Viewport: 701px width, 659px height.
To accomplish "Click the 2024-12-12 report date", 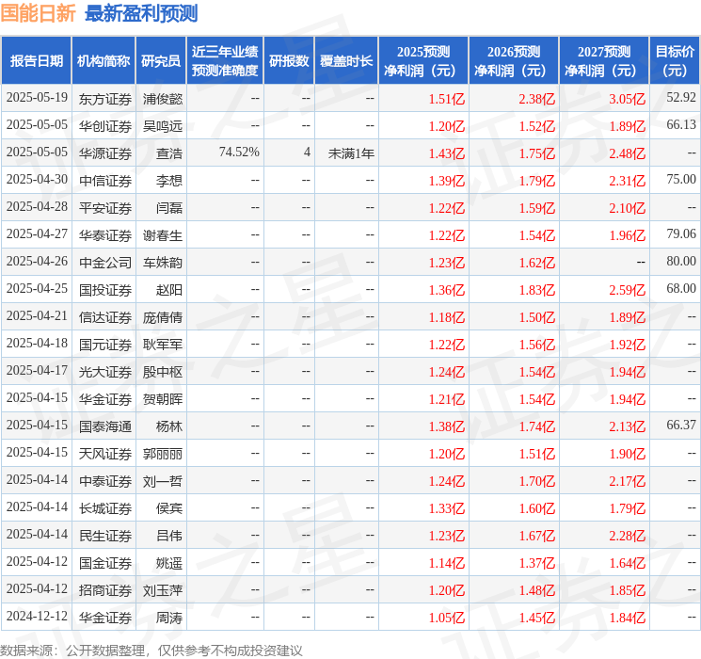I will pos(37,616).
